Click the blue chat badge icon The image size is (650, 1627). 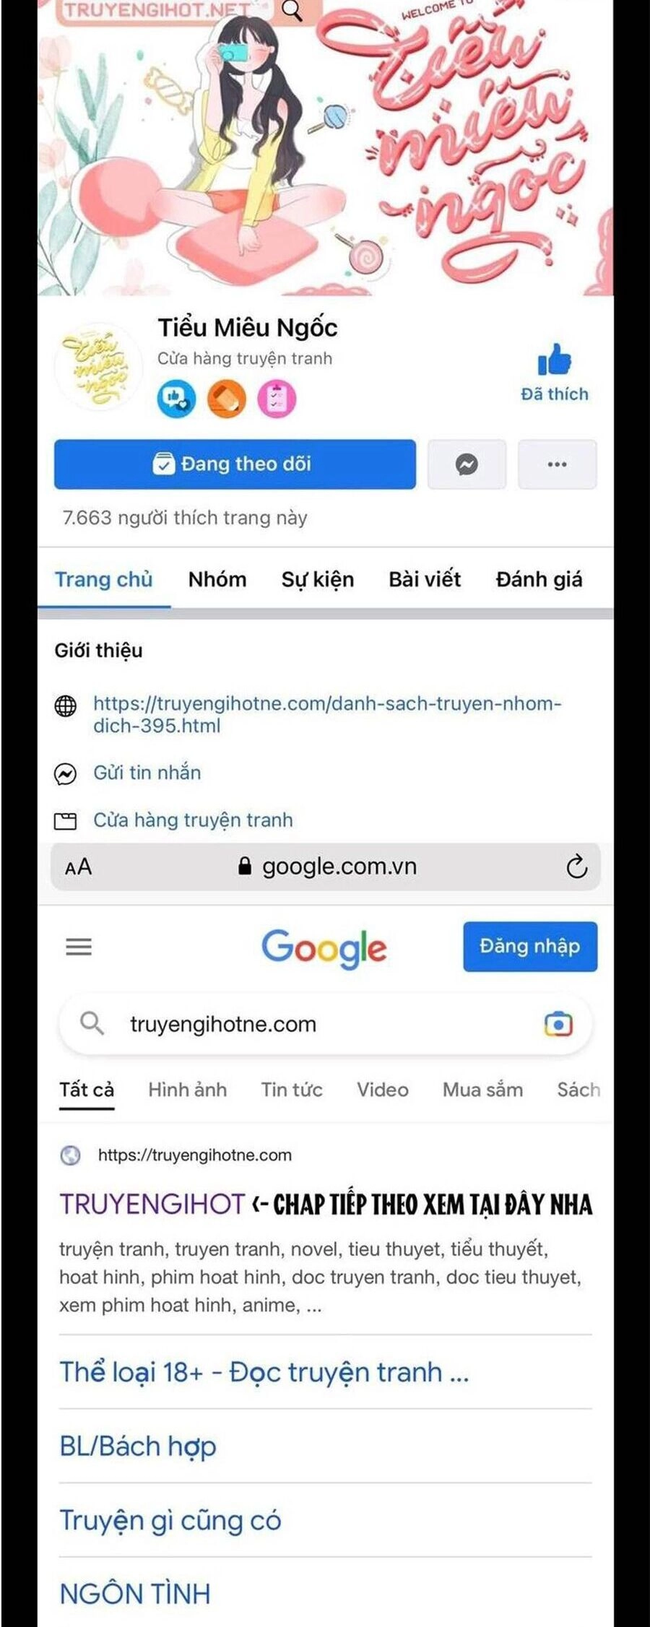pyautogui.click(x=176, y=398)
